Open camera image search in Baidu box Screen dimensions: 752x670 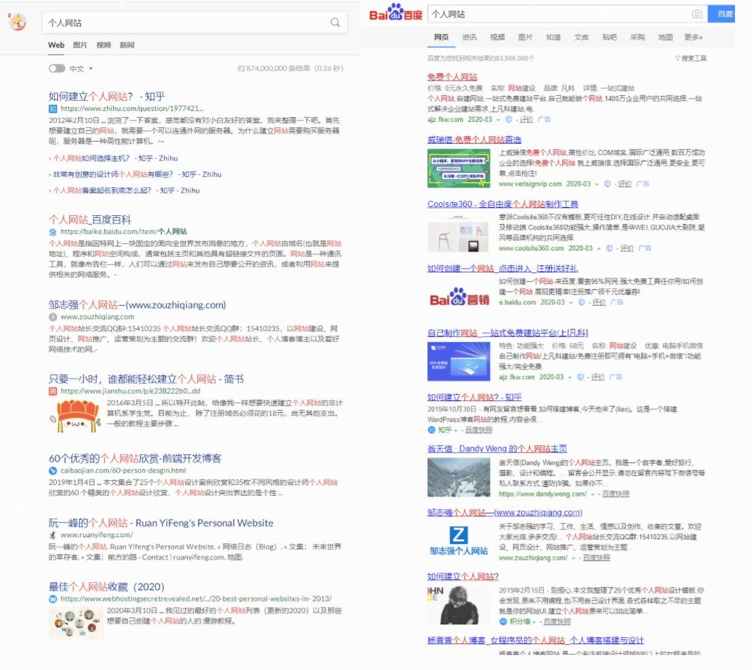click(697, 14)
